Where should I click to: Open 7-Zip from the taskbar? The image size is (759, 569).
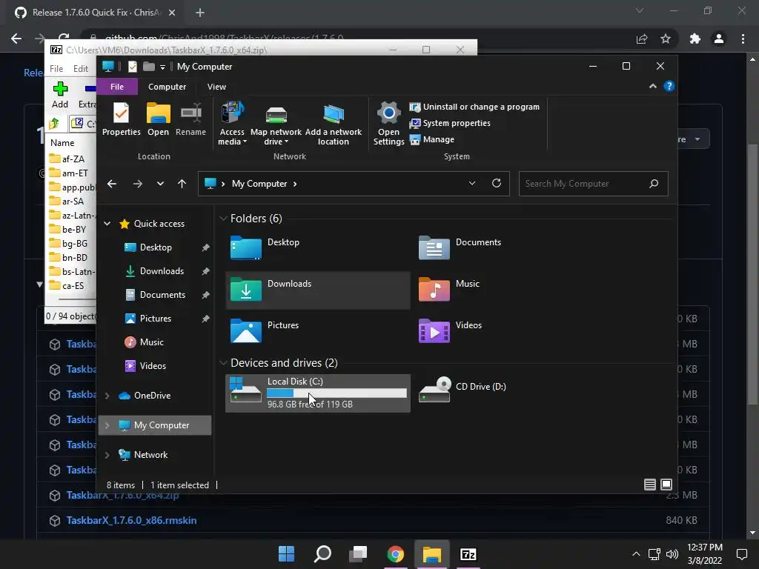pos(468,554)
